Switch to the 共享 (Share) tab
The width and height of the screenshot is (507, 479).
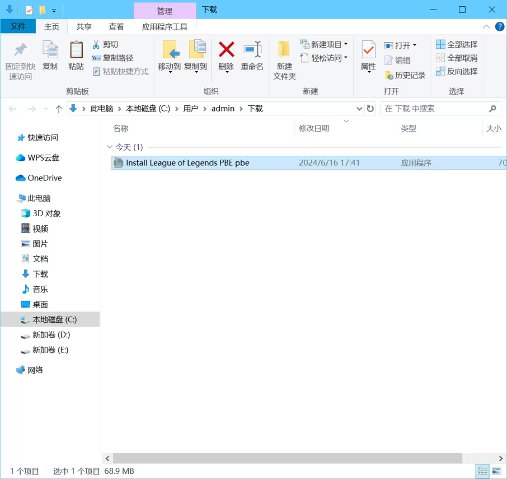coord(84,26)
